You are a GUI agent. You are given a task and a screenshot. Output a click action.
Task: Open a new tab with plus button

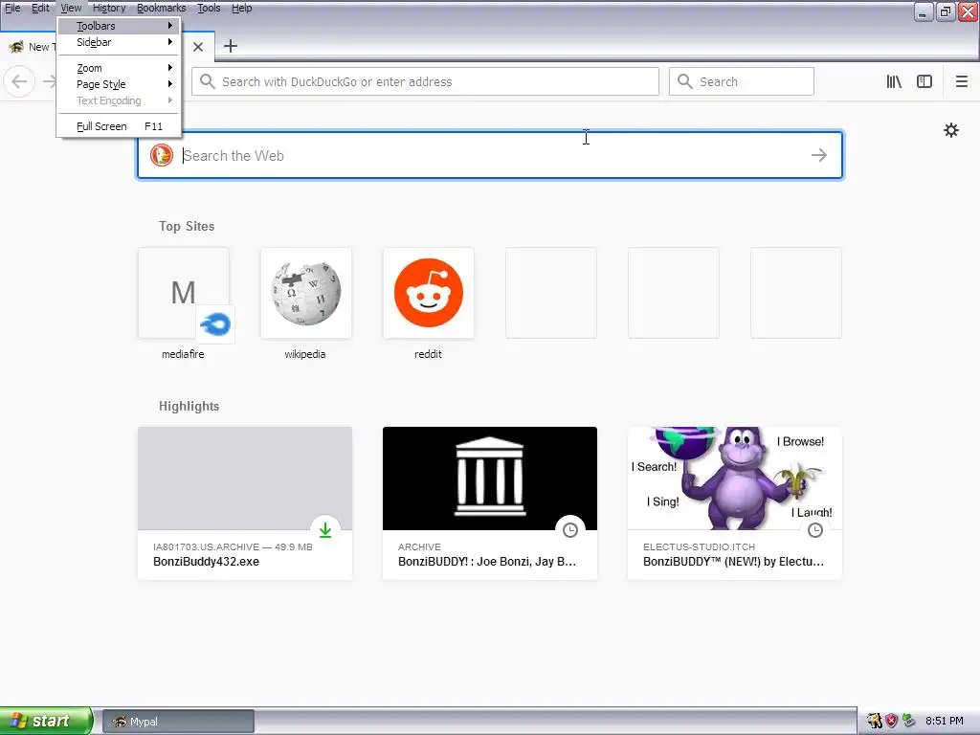231,46
